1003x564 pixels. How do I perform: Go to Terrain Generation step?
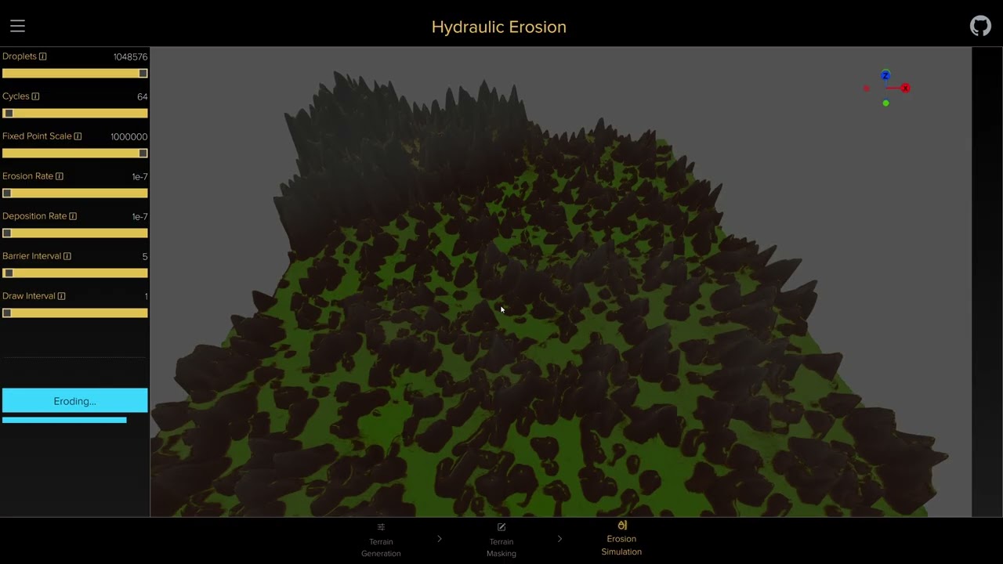(x=381, y=540)
